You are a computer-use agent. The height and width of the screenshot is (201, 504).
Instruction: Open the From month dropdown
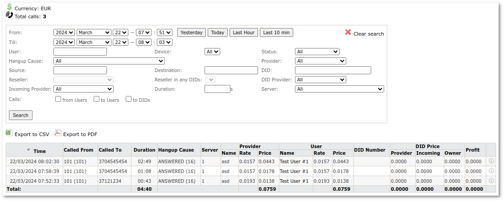pos(94,32)
